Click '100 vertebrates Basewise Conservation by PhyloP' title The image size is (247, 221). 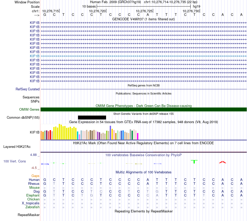coord(143,155)
